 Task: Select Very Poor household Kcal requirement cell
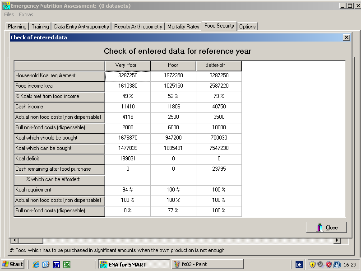pyautogui.click(x=128, y=76)
